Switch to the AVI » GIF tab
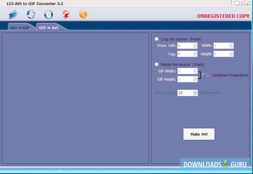 point(20,28)
